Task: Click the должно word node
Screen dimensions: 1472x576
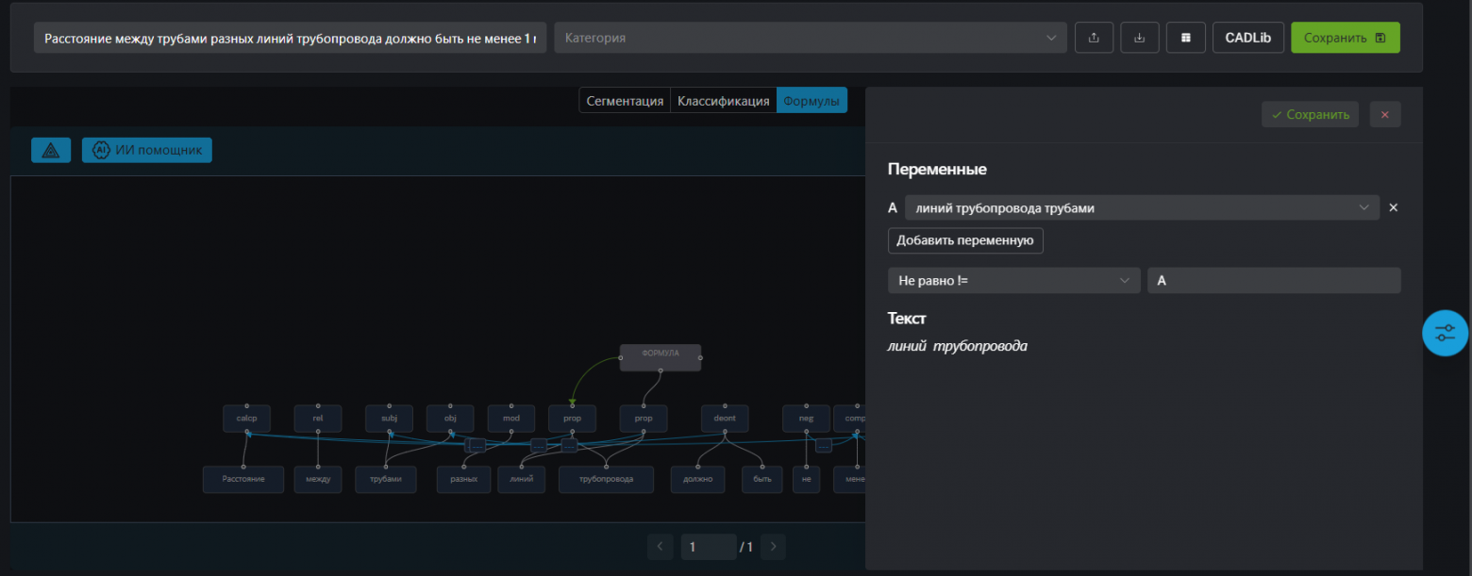Action: click(x=697, y=479)
